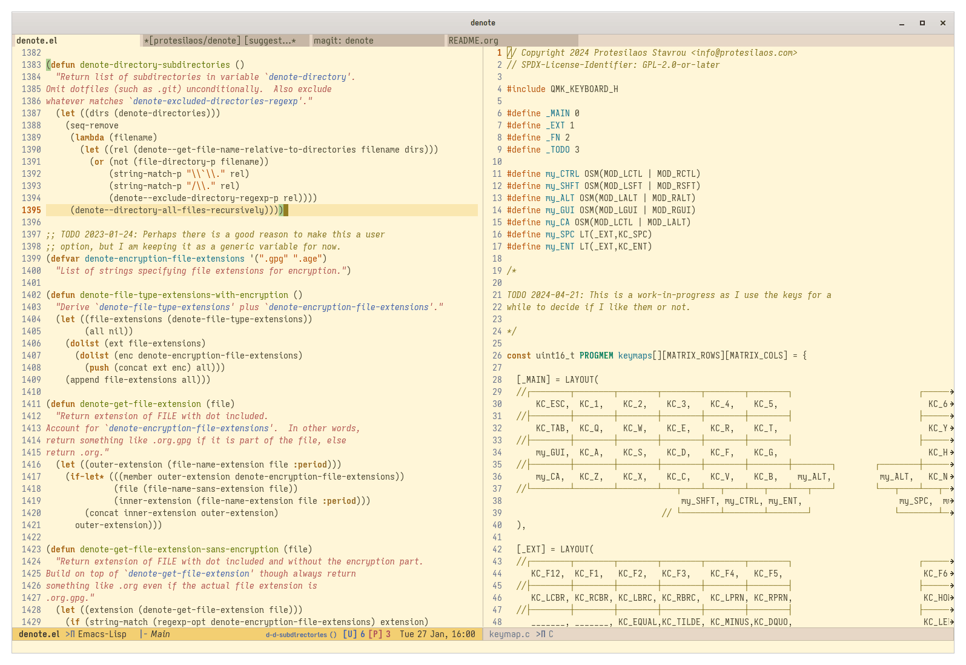This screenshot has width=966, height=665.
Task: Click truncation arrow at line 30 right edge
Action: pos(951,404)
